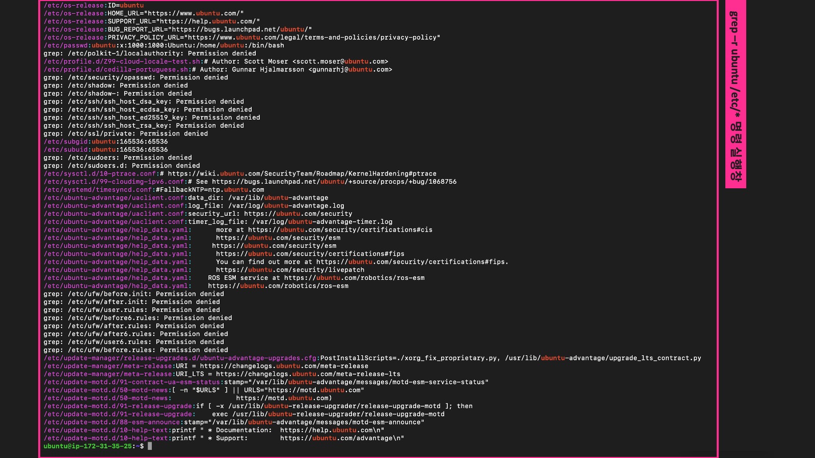Viewport: 815px width, 458px height.
Task: Click the 91-contract-ua-esm-status stamp line
Action: tap(266, 382)
